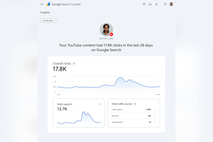Image resolution: width=213 pixels, height=142 pixels.
Task: Click the Overall clicks info icon
Action: pyautogui.click(x=74, y=63)
